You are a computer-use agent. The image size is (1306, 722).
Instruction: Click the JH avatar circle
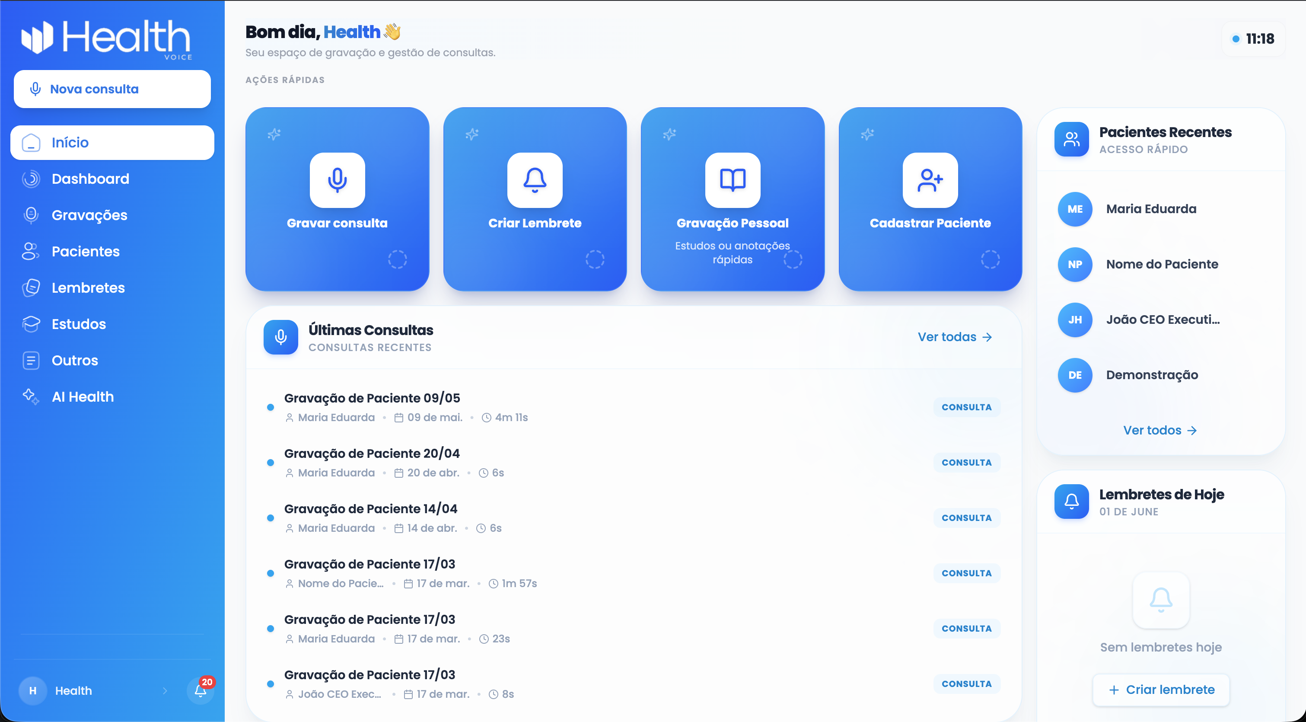point(1075,320)
